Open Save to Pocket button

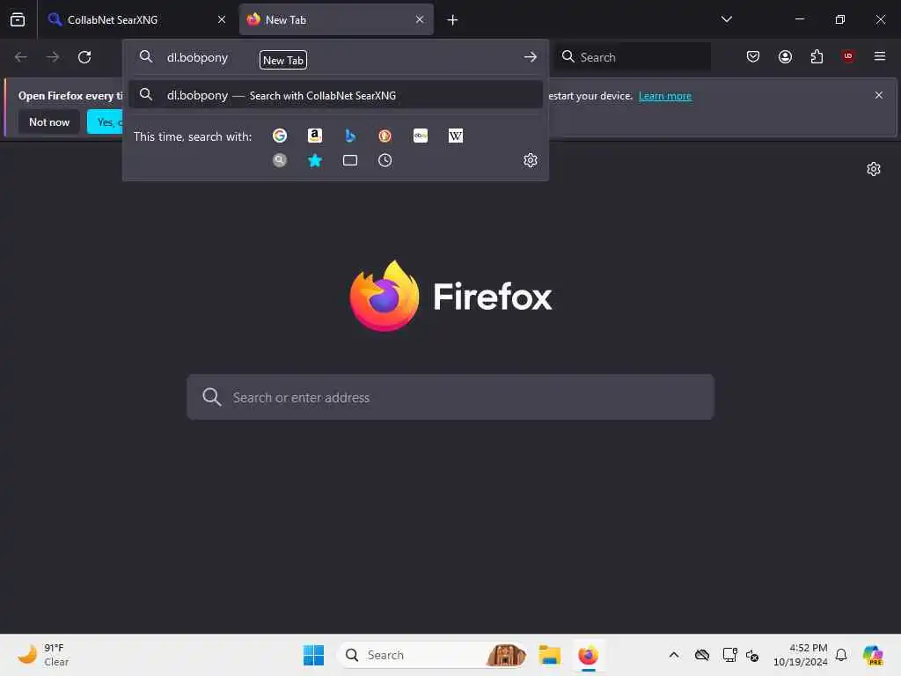pos(753,56)
